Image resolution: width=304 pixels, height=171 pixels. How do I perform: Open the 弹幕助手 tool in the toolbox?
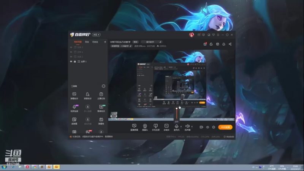[74, 95]
